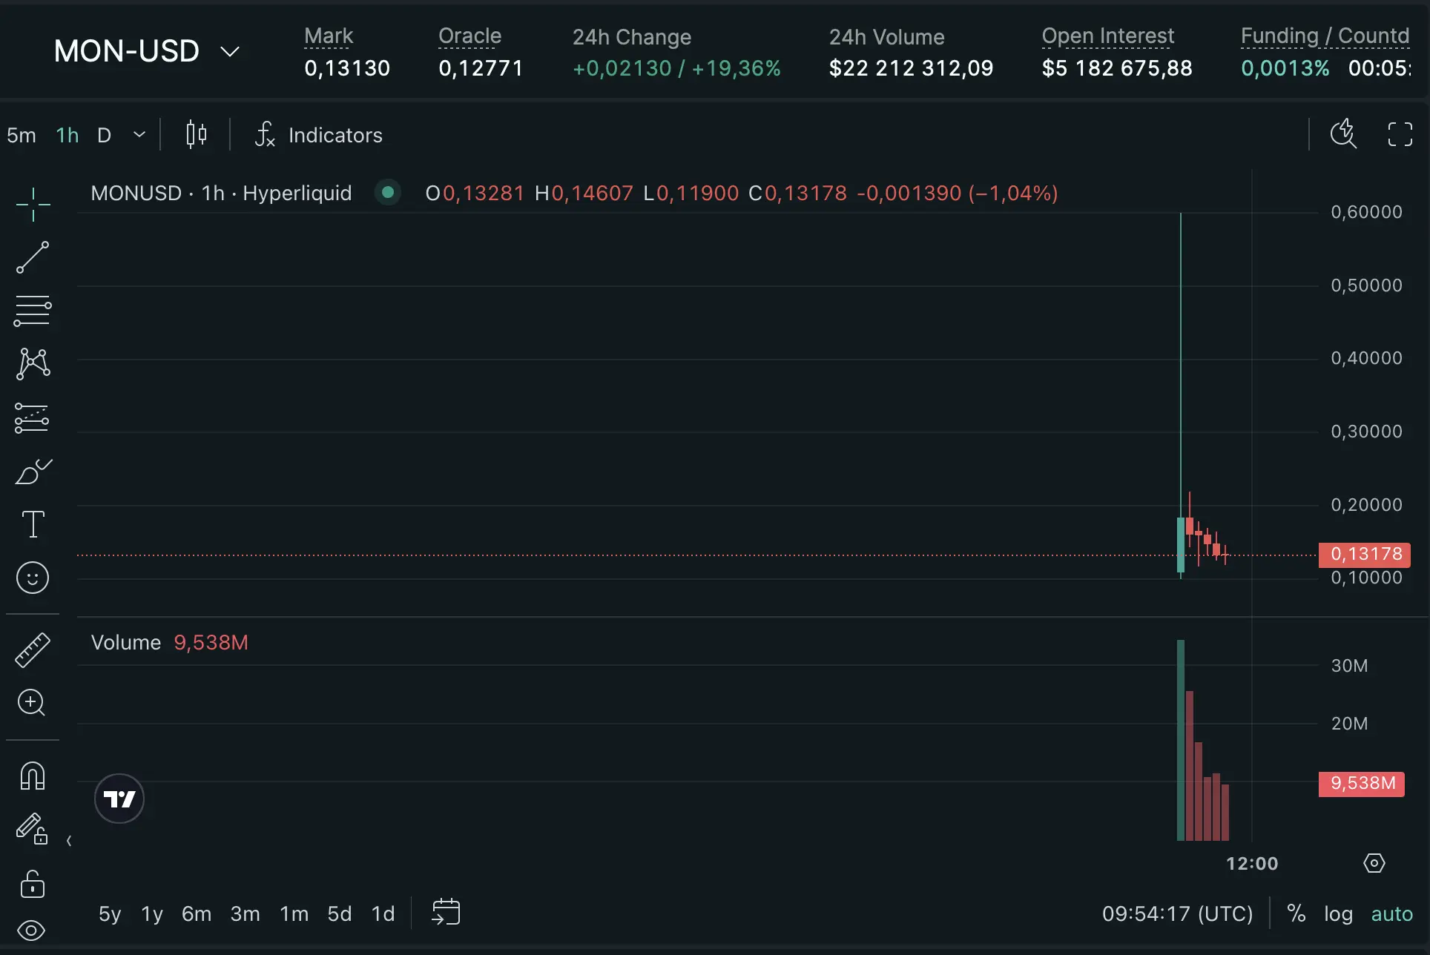Toggle auto scale for chart
1430x955 pixels.
[x=1391, y=913]
